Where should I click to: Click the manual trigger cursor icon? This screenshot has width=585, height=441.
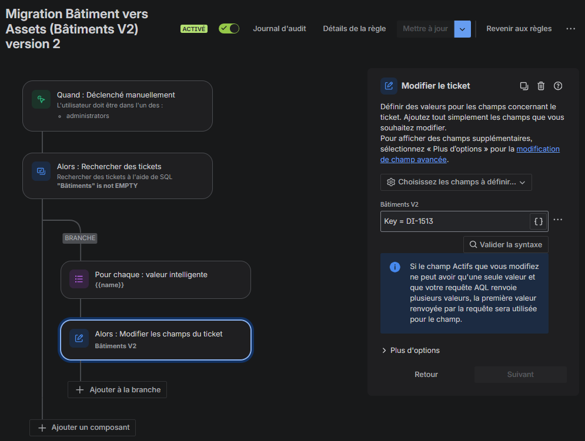[x=41, y=99]
